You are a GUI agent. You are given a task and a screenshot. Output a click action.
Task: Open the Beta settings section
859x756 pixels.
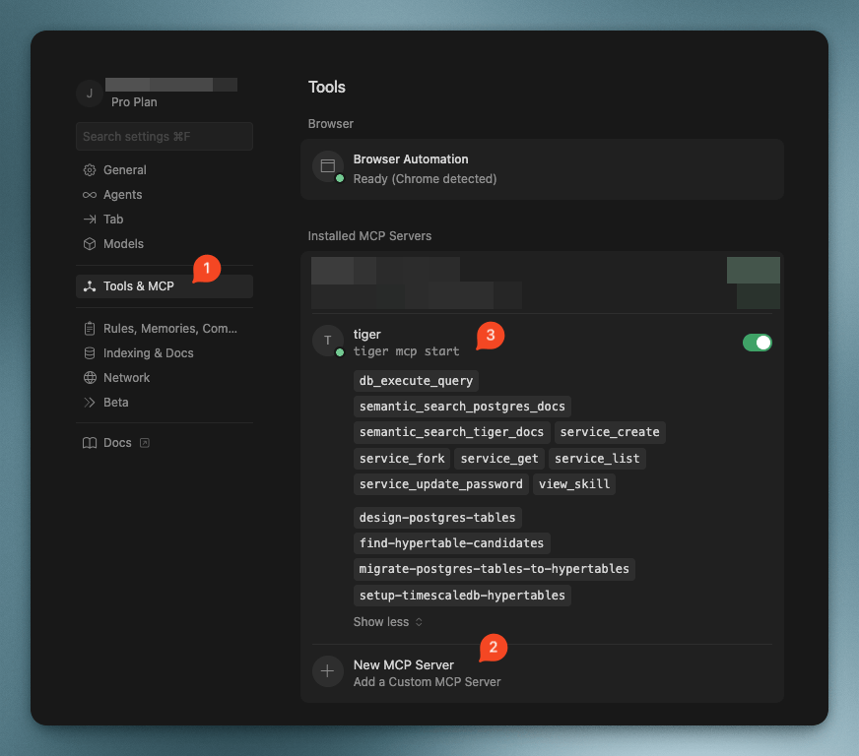tap(115, 403)
